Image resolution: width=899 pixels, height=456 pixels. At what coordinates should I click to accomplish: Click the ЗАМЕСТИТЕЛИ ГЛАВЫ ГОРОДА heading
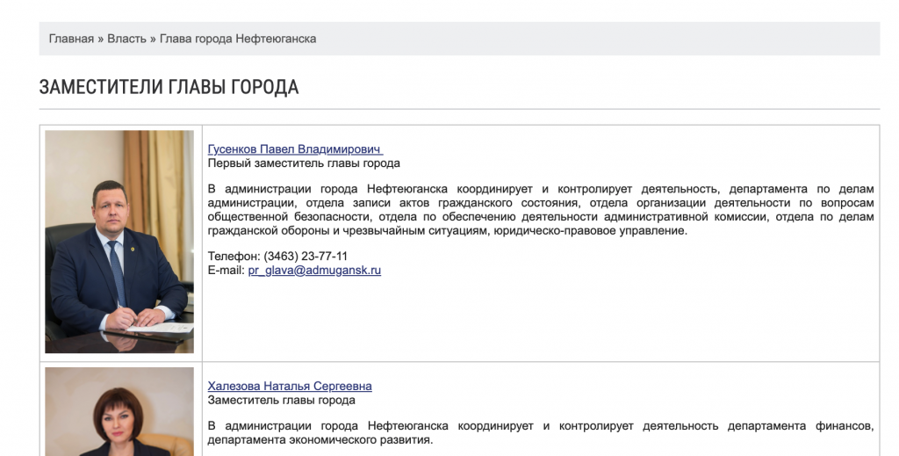169,87
